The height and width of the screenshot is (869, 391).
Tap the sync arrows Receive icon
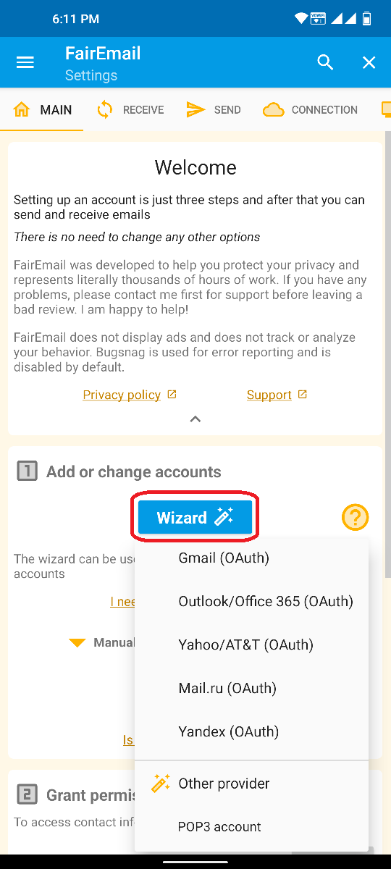click(105, 110)
